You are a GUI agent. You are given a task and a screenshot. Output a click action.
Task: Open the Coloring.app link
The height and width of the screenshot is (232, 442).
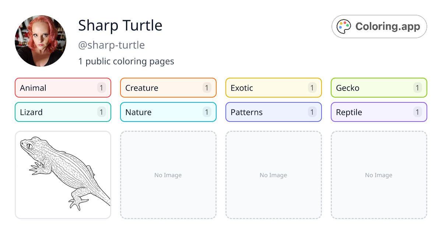[379, 26]
